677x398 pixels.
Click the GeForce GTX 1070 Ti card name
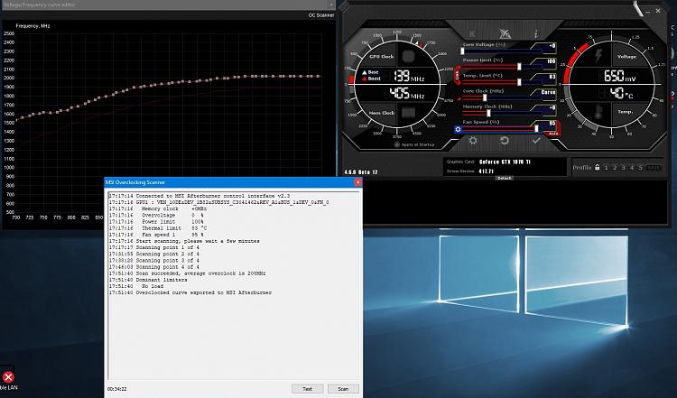505,162
